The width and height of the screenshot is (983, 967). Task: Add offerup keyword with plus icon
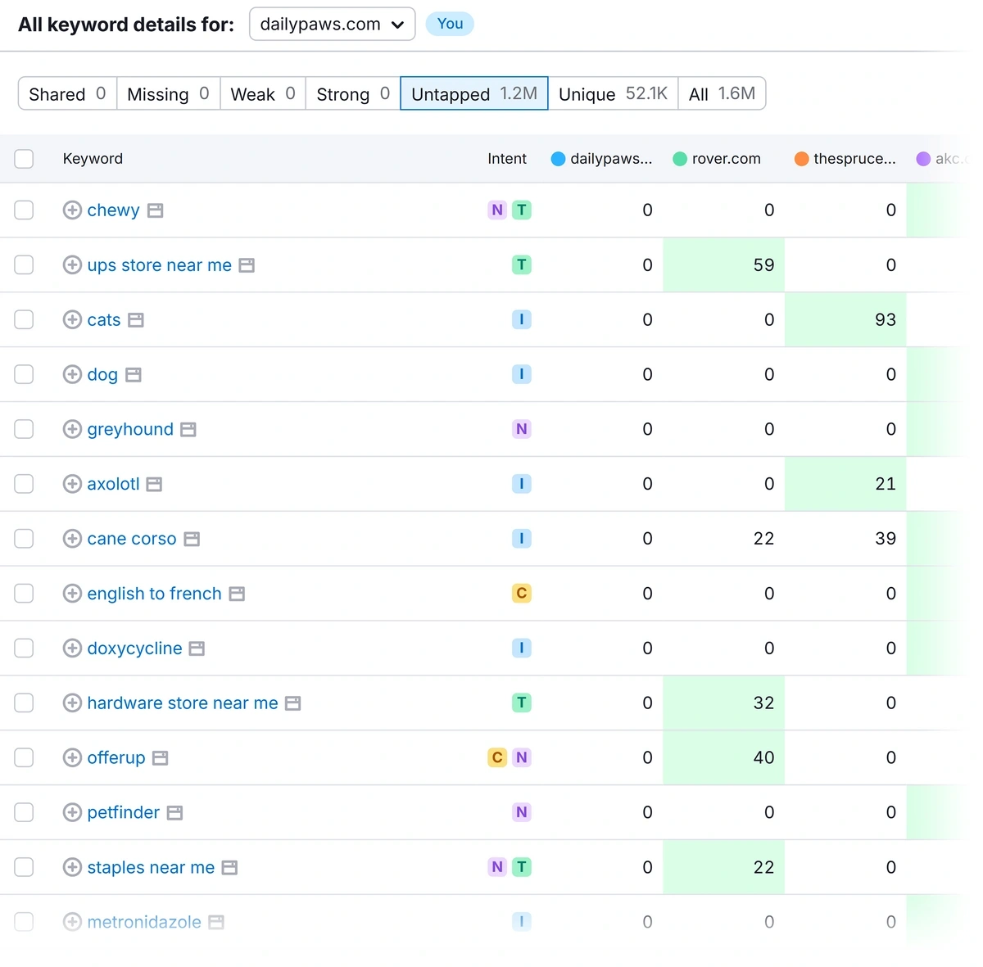(72, 757)
